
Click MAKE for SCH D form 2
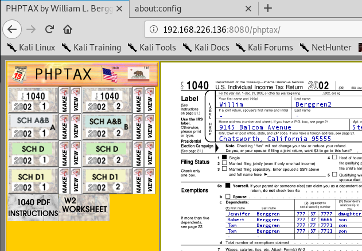(138, 154)
